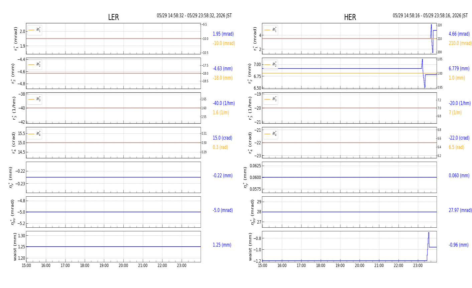Viewport: 472px width, 288px height.
Task: Select LER time range ending 23:58:32
Action: click(x=194, y=16)
